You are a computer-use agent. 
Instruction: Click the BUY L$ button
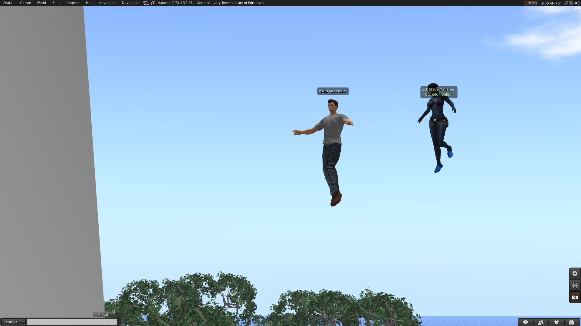(531, 3)
